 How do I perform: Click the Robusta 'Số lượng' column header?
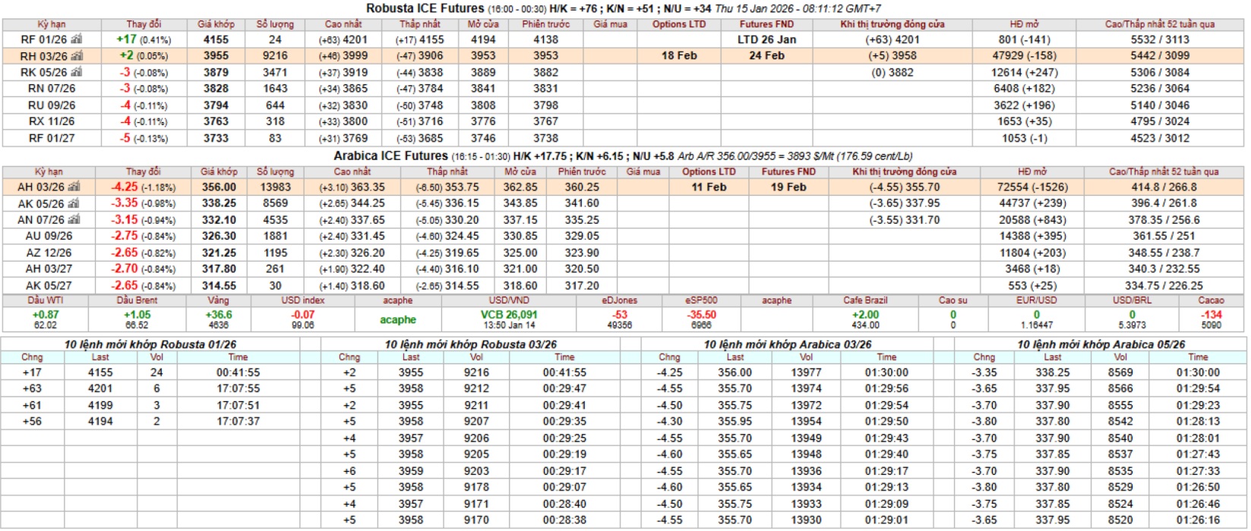[275, 24]
